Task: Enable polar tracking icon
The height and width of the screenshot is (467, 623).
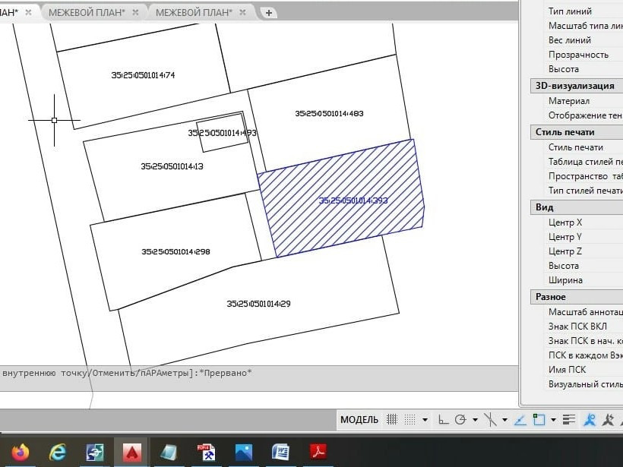Action: [460, 419]
